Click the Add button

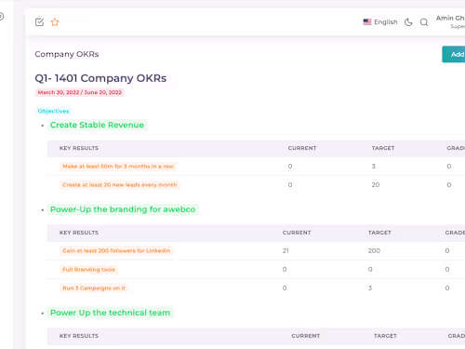(454, 54)
